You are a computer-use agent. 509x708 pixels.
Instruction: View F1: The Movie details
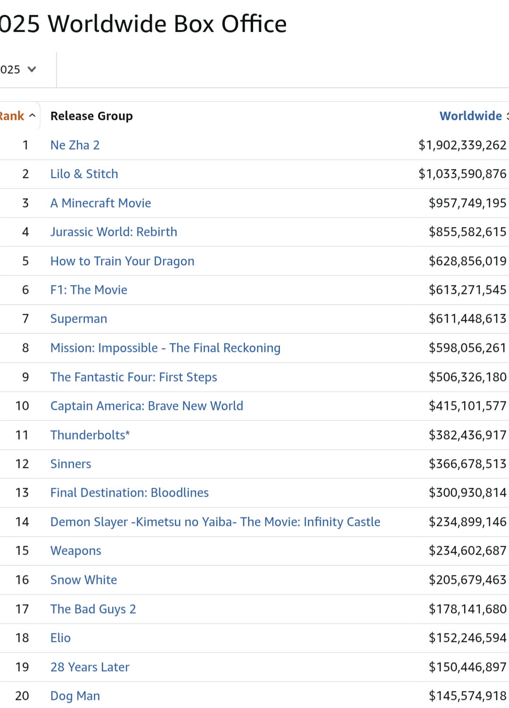point(89,290)
